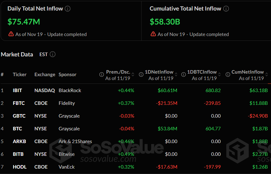Viewport: 271px width, 174px height.
Task: Open the BITB ticker
Action: (18, 154)
